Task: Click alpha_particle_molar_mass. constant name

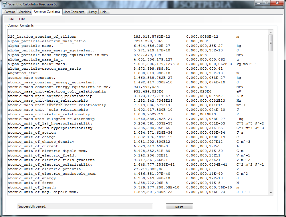Action: pos(37,64)
